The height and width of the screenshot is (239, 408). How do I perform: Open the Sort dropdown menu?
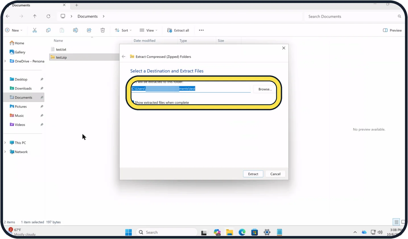pyautogui.click(x=123, y=30)
